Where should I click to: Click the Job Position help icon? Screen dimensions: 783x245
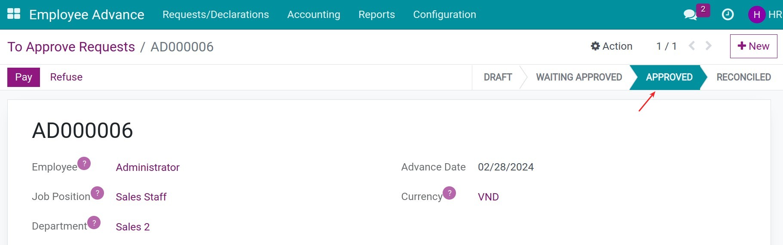pyautogui.click(x=98, y=193)
